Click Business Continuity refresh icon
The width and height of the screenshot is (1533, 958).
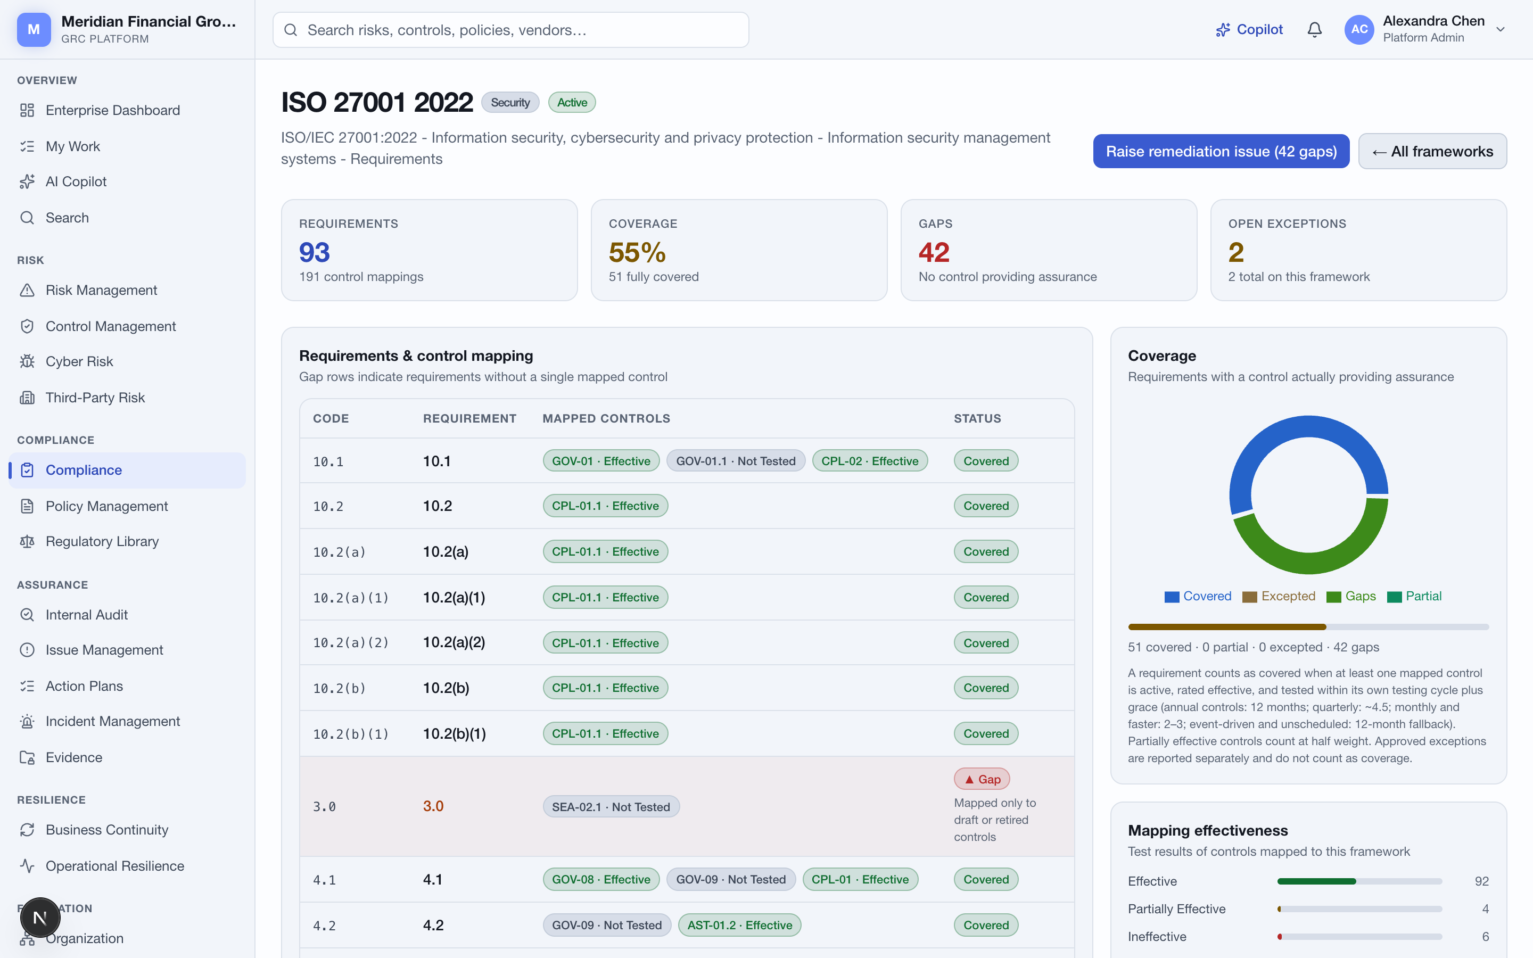(27, 830)
